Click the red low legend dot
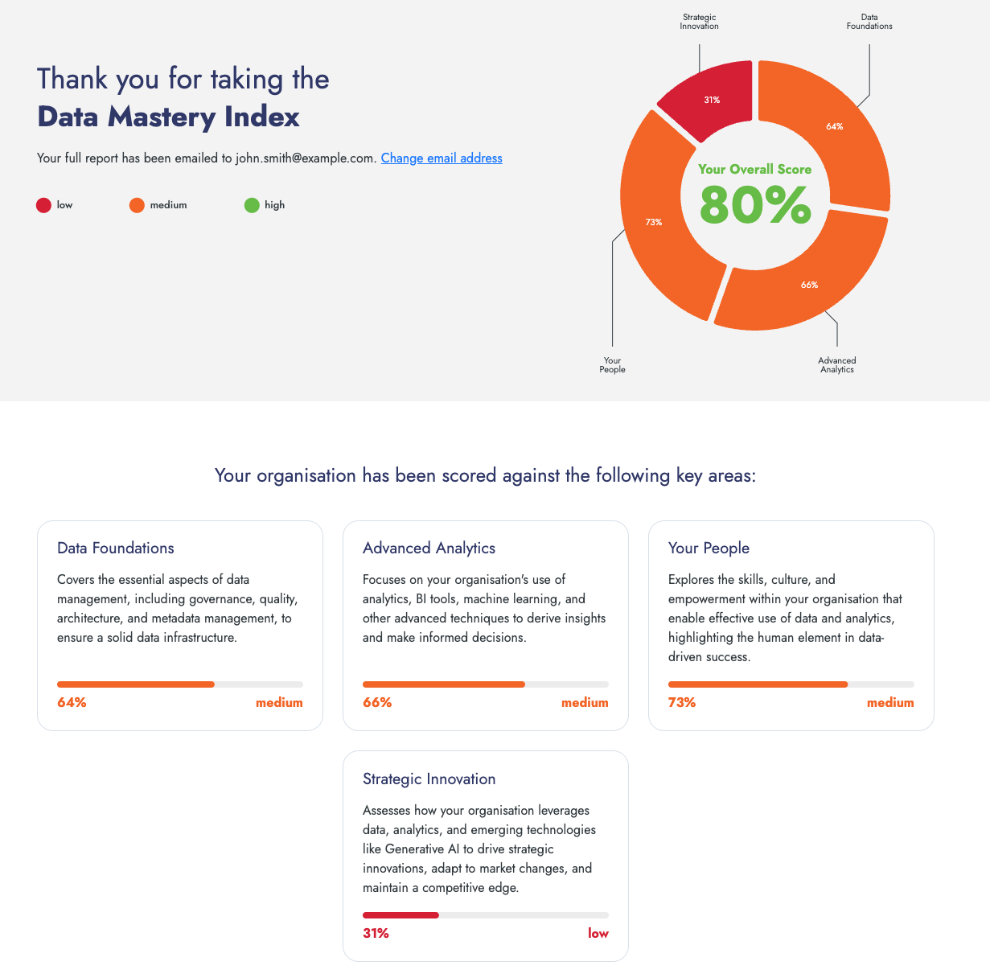The height and width of the screenshot is (978, 990). click(43, 206)
